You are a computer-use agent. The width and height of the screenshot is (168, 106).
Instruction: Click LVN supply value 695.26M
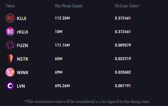(x=62, y=86)
